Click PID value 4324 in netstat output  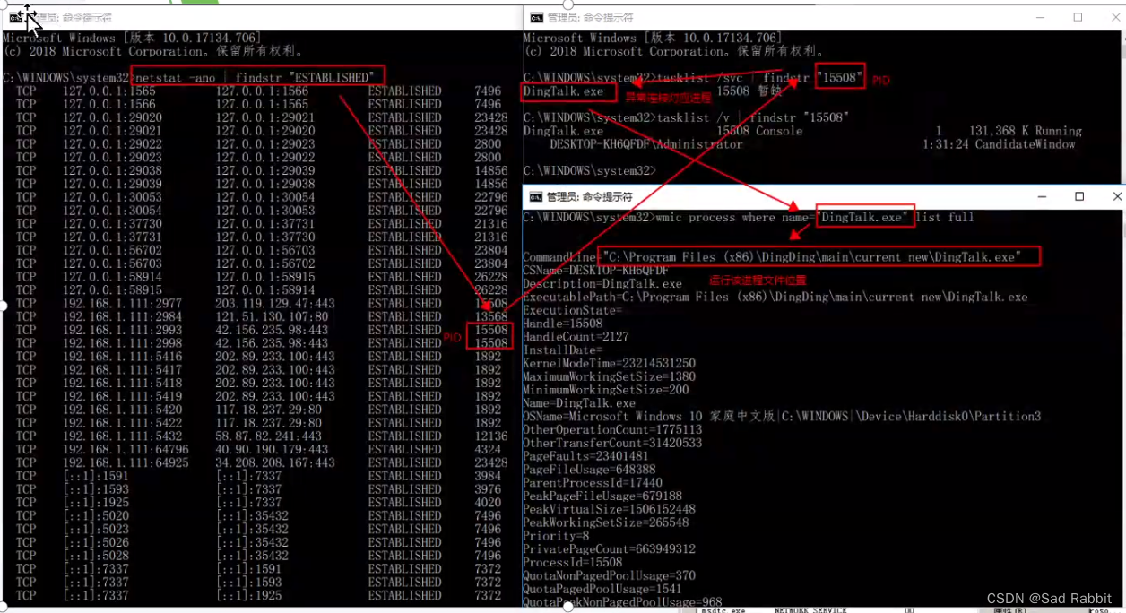(x=488, y=449)
